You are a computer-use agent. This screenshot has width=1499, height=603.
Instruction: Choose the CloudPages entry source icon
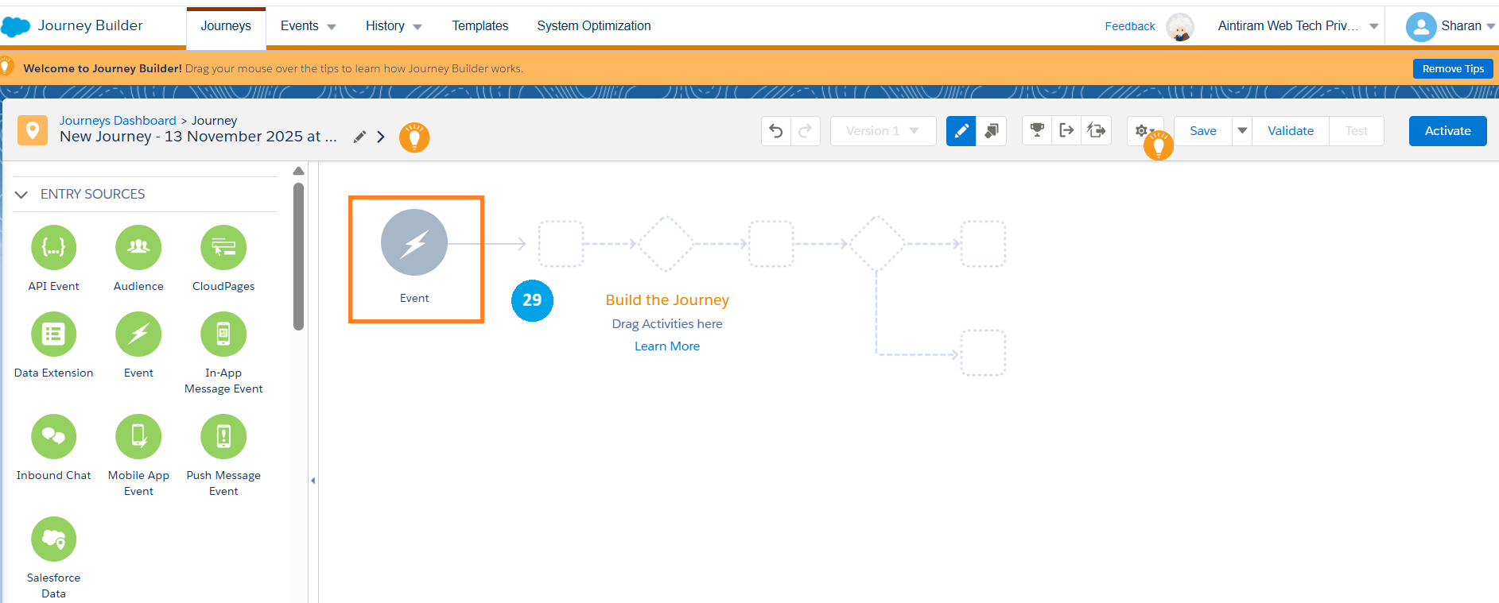click(223, 248)
